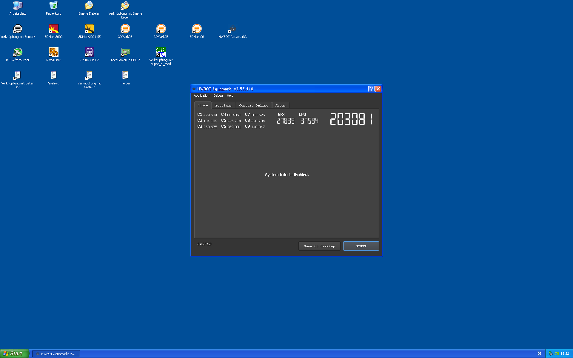This screenshot has height=358, width=573.
Task: Select Verknüpfung mit Grafik-r icon
Action: [x=89, y=80]
